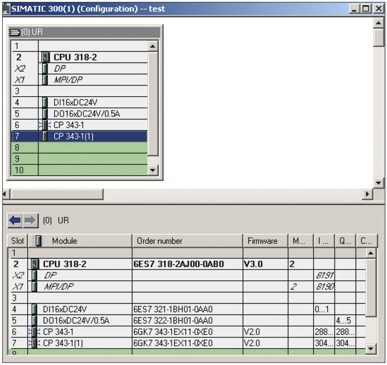Screen dimensions: 387x365
Task: Click the DP row icon in the detail table
Action: (34, 275)
